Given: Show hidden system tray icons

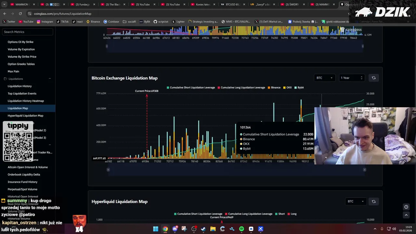Looking at the screenshot, I should (375, 229).
